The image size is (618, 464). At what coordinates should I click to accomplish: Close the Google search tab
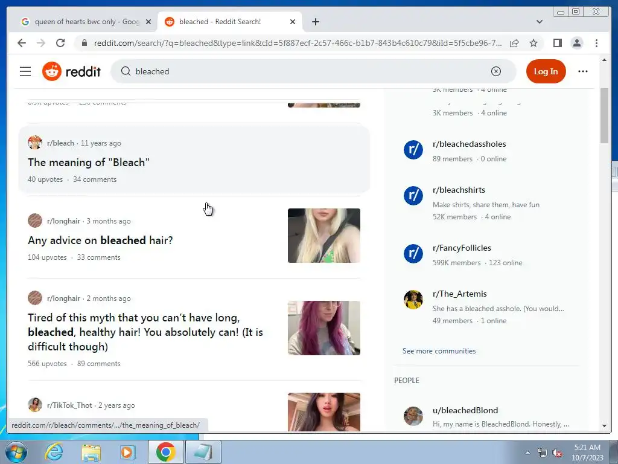coord(148,22)
